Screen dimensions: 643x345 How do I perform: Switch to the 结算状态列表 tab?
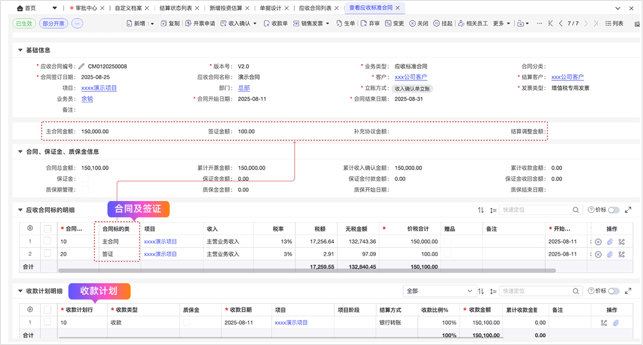click(x=176, y=8)
